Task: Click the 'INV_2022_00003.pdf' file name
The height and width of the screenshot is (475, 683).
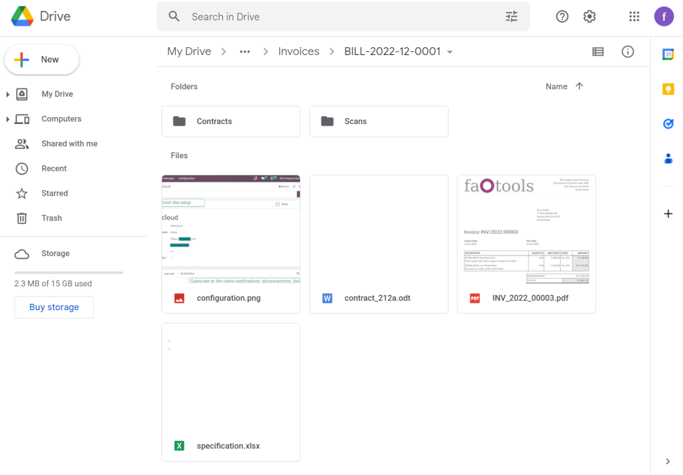Action: click(x=530, y=299)
